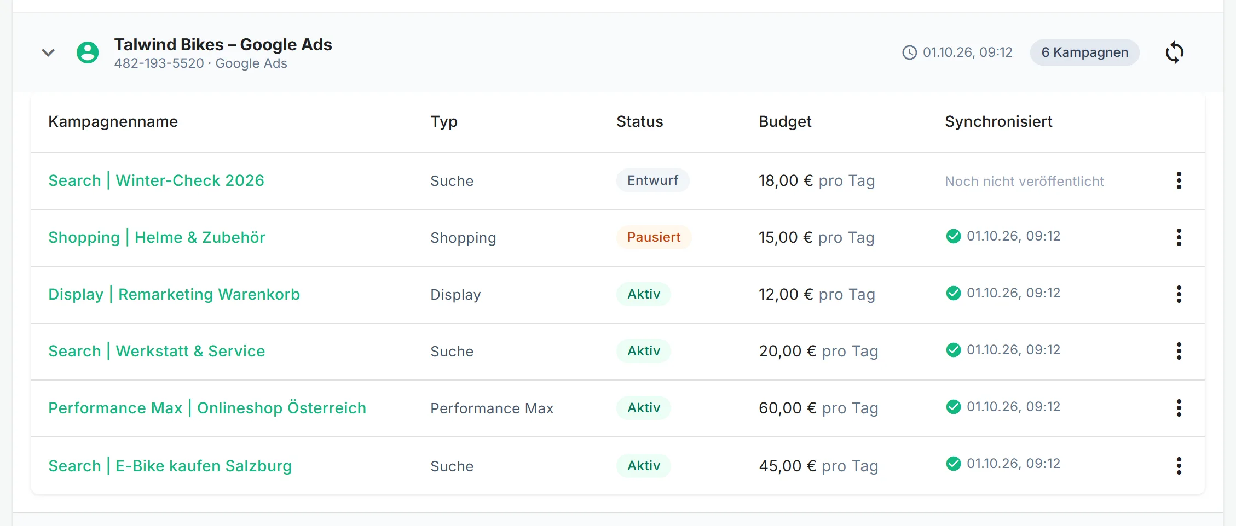Open Search | Werkstatt & Service campaign

point(157,351)
